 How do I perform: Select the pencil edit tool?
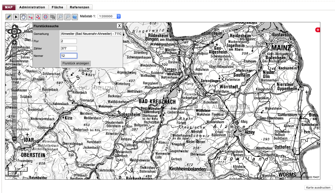9,17
